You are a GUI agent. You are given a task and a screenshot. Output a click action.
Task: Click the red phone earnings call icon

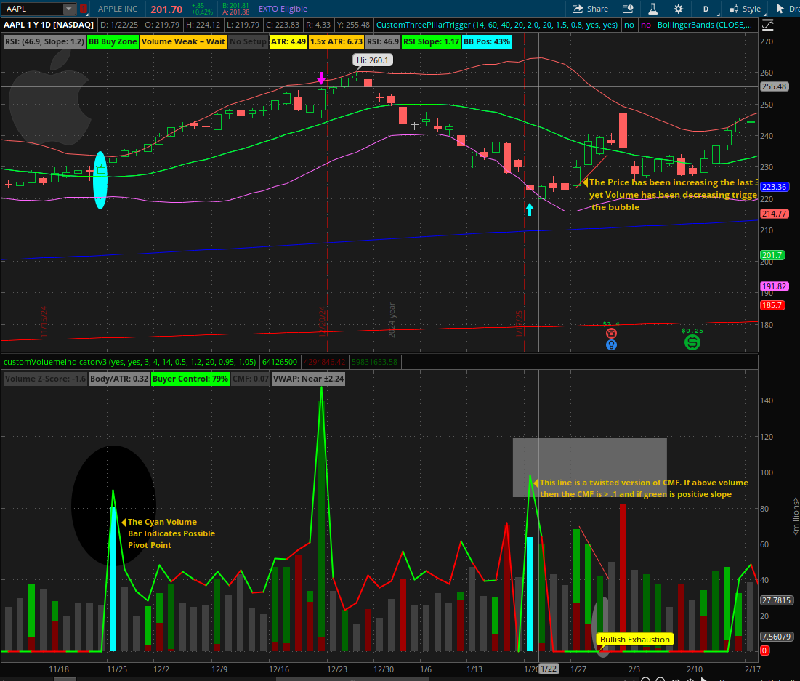[611, 334]
